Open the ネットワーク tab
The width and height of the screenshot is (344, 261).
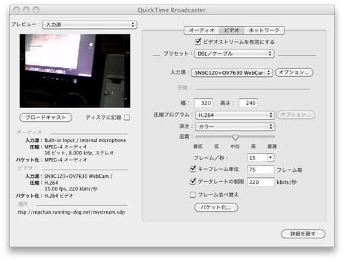pyautogui.click(x=264, y=30)
